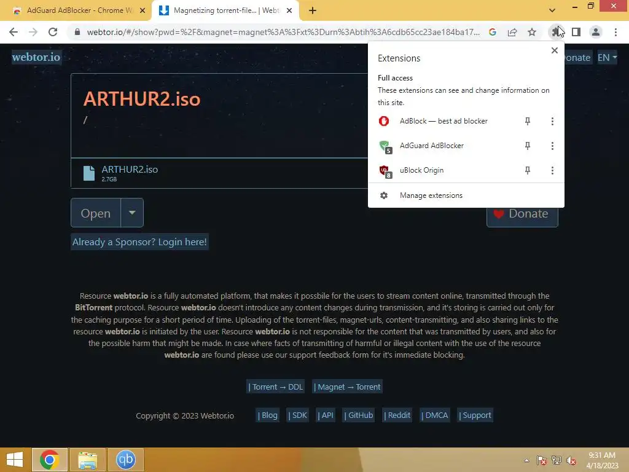Open the API footer link
This screenshot has height=472, width=629.
[326, 415]
